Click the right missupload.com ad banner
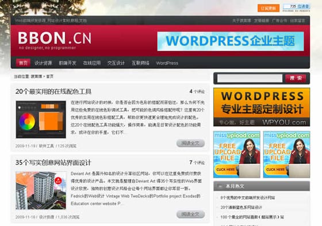This screenshot has height=226, width=322. click(287, 155)
